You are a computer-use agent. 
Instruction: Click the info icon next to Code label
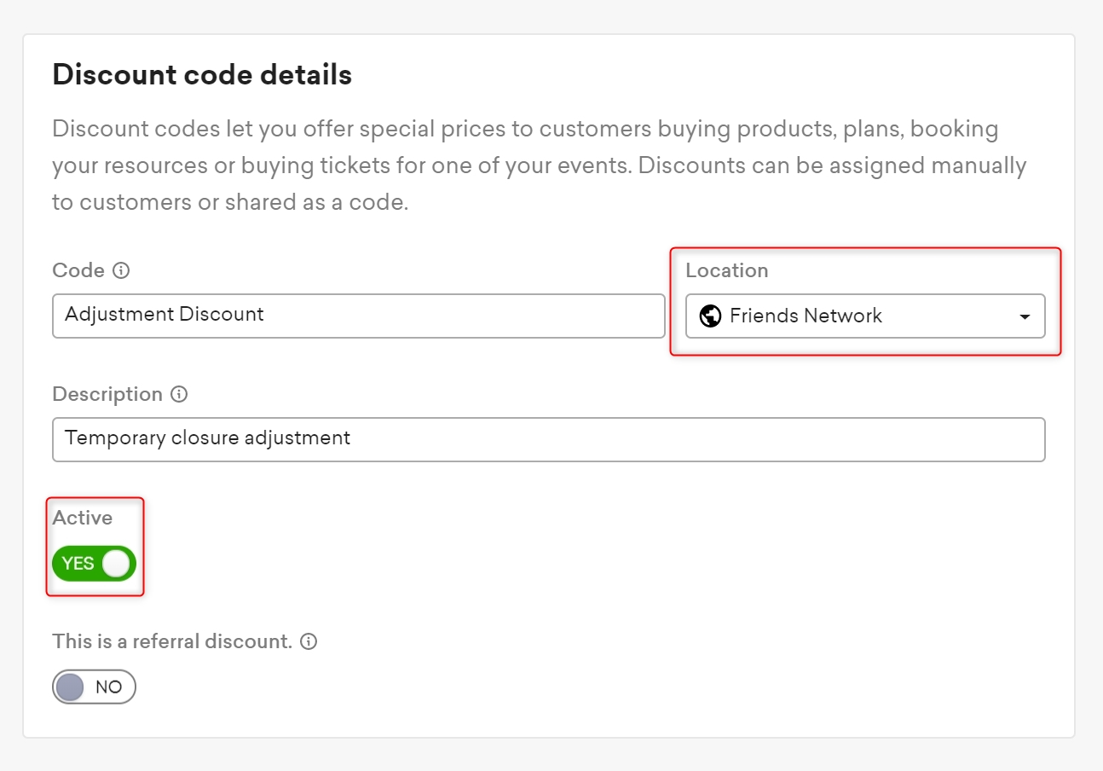click(x=122, y=270)
